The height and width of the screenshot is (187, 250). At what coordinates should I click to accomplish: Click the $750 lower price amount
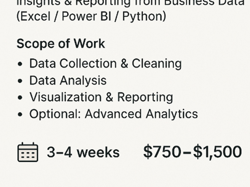[x=162, y=152]
